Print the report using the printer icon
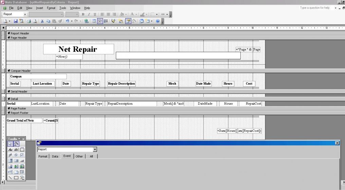The height and width of the screenshot is (190, 345). tap(29, 21)
